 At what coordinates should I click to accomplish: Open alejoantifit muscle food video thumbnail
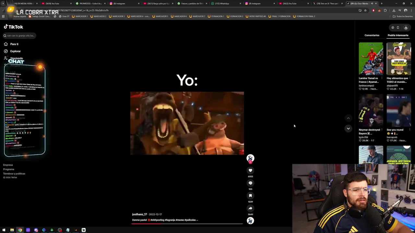(x=399, y=59)
